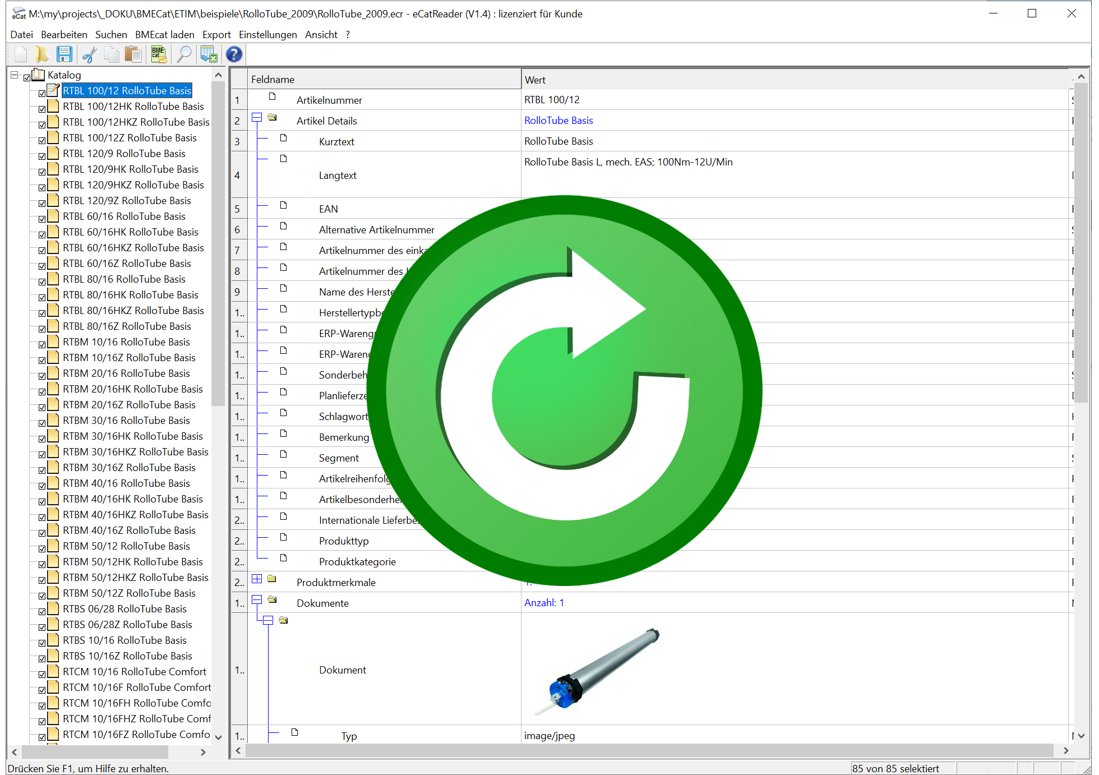Toggle the RTBM 10/16 RolloTube Basis checkbox
The height and width of the screenshot is (775, 1099).
click(42, 344)
